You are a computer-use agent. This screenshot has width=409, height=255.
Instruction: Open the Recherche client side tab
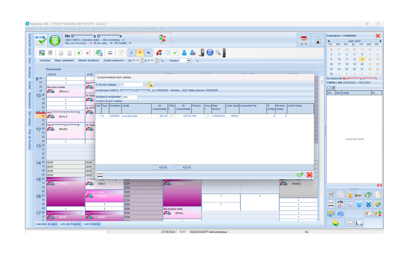tap(30, 44)
